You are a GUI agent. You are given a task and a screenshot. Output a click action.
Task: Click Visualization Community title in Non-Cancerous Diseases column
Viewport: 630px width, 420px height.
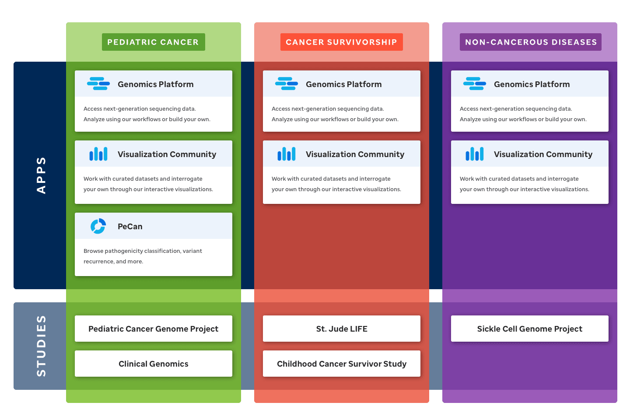543,154
